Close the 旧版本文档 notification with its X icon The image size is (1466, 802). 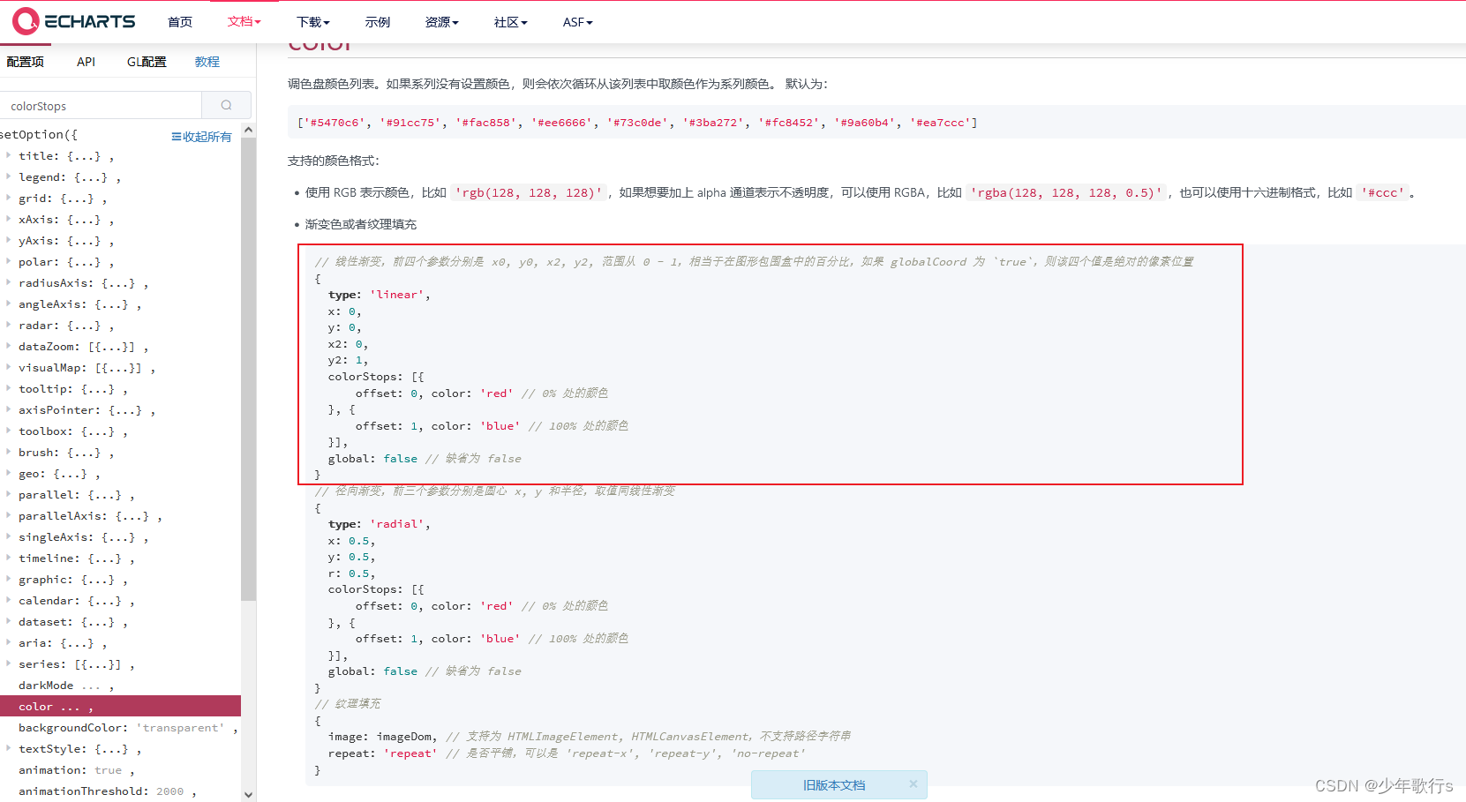(913, 784)
